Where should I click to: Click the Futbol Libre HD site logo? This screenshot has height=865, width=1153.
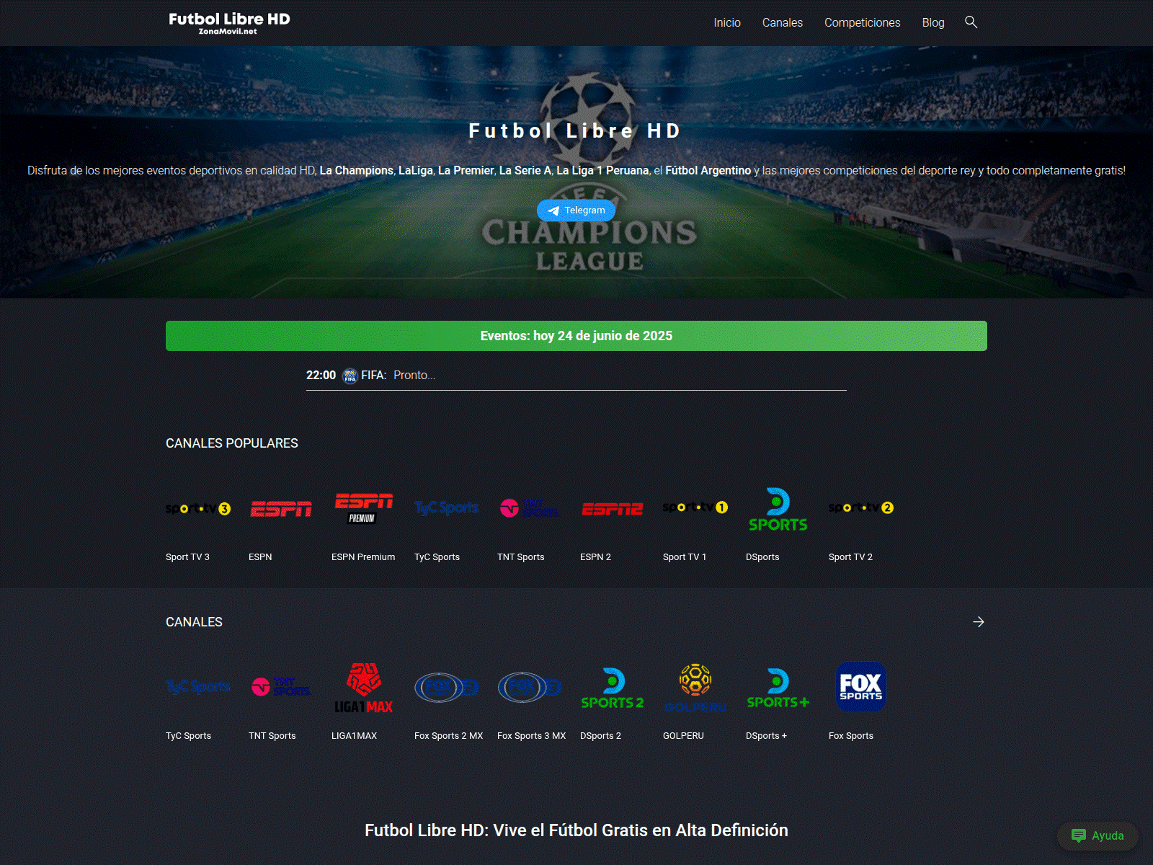click(x=229, y=23)
